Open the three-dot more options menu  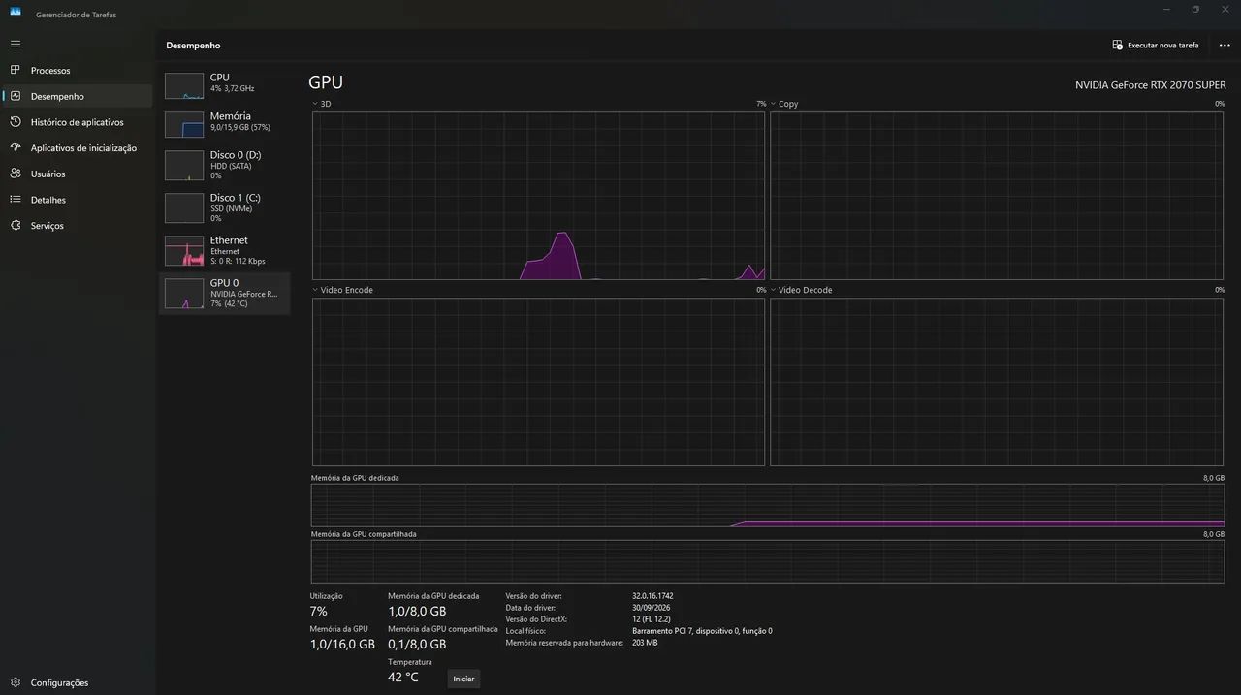[x=1225, y=46]
